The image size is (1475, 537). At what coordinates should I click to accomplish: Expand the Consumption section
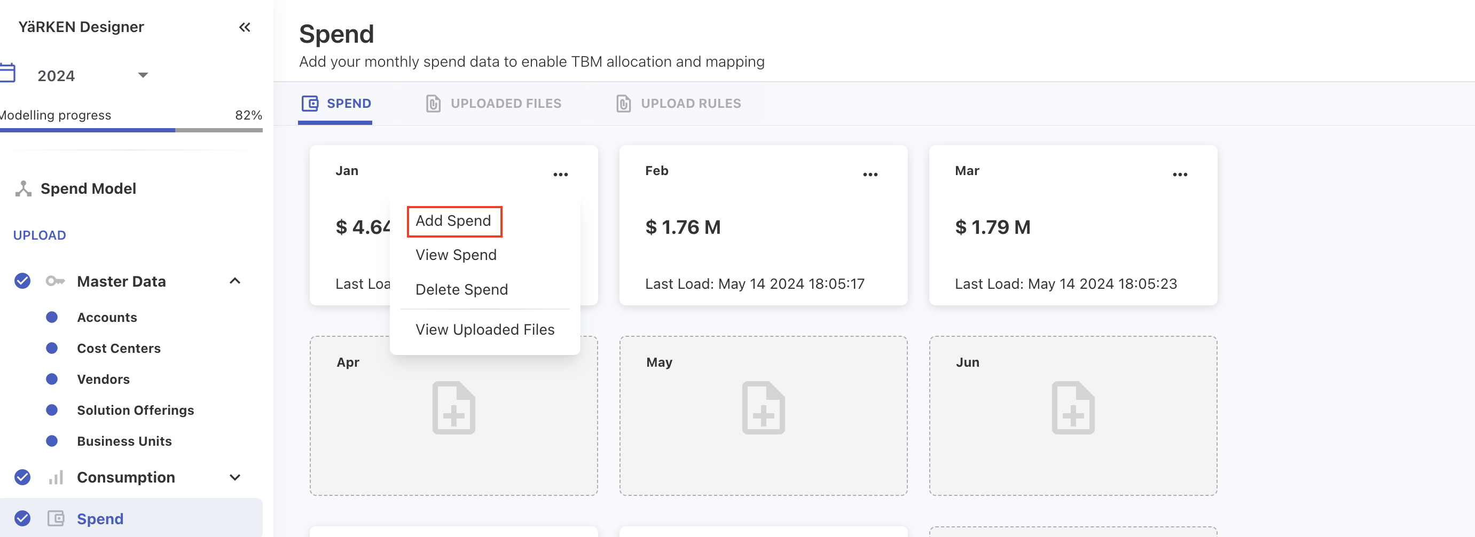(x=235, y=477)
